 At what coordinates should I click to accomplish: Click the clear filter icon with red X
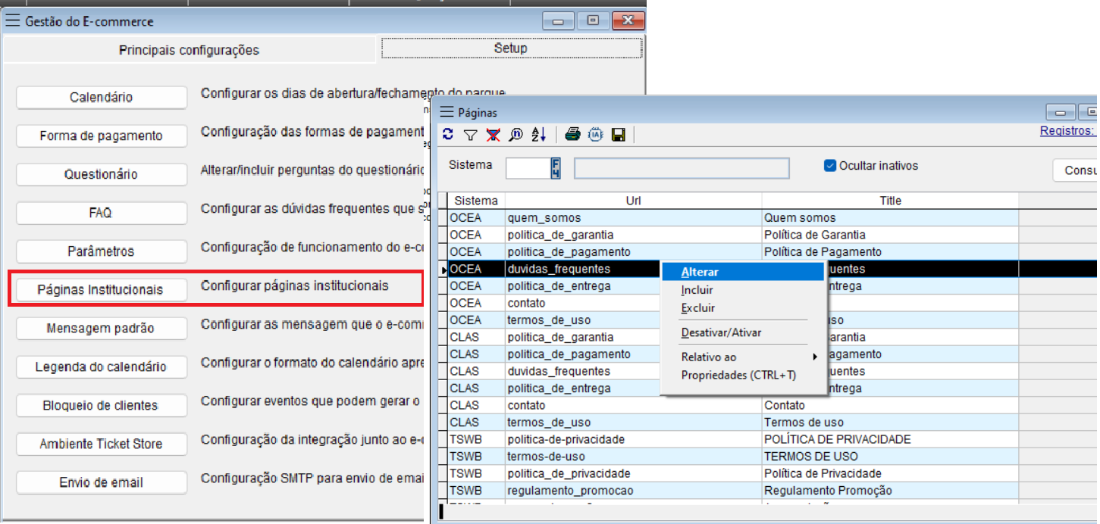point(492,135)
